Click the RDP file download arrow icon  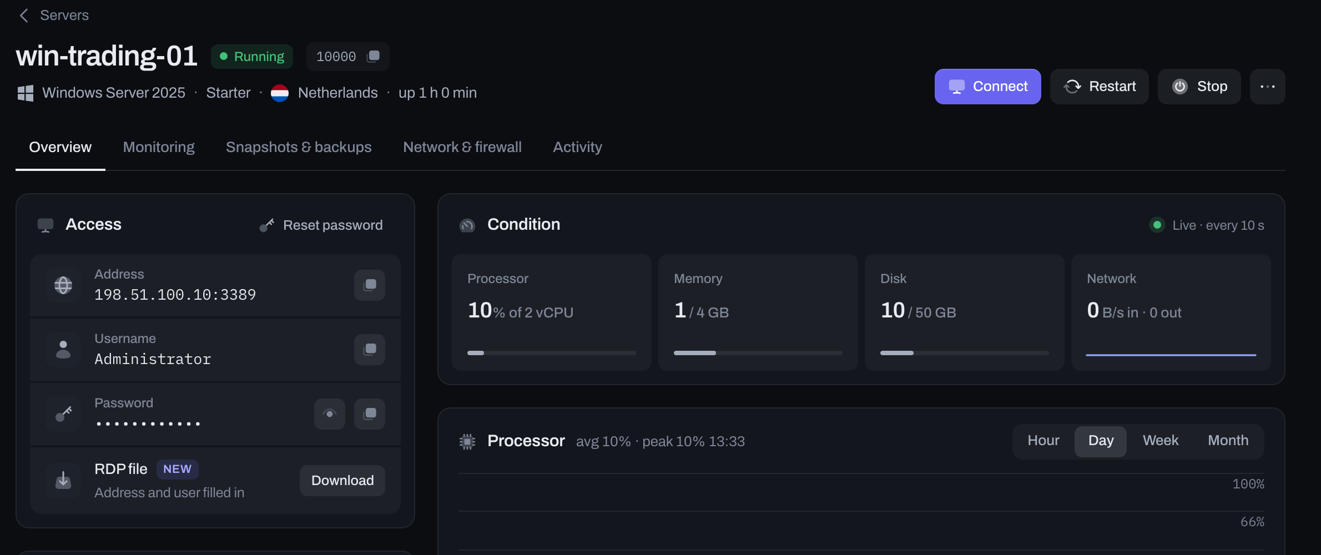(x=63, y=481)
